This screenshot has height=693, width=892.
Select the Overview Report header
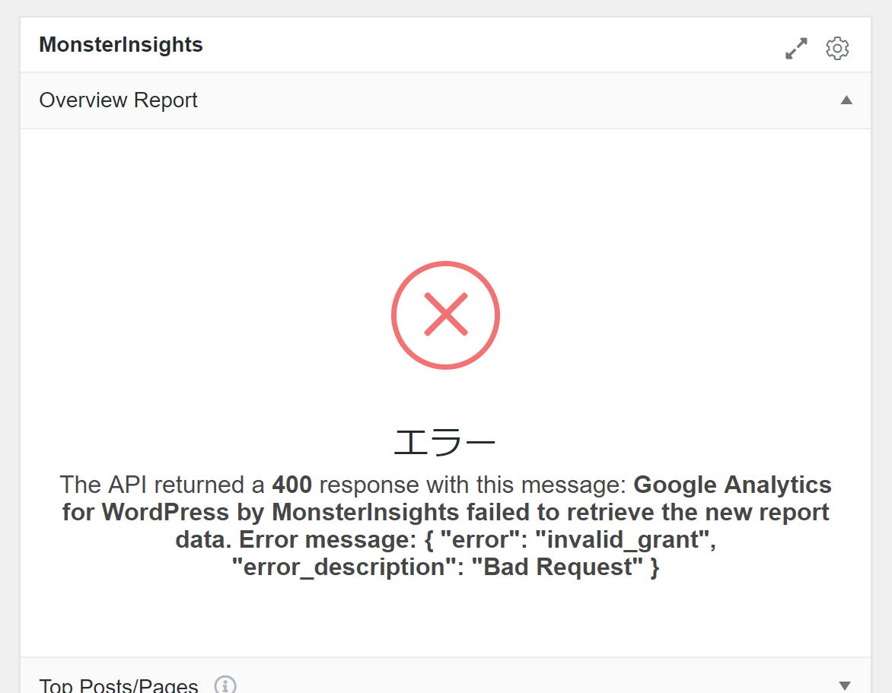[445, 100]
